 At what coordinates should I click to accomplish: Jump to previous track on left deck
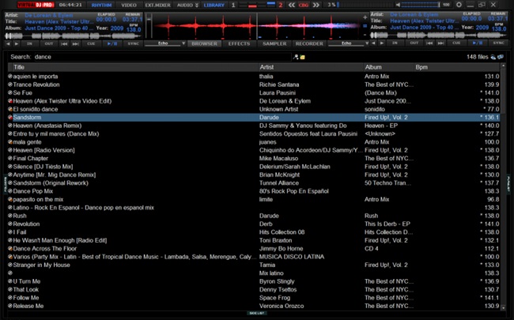64,43
